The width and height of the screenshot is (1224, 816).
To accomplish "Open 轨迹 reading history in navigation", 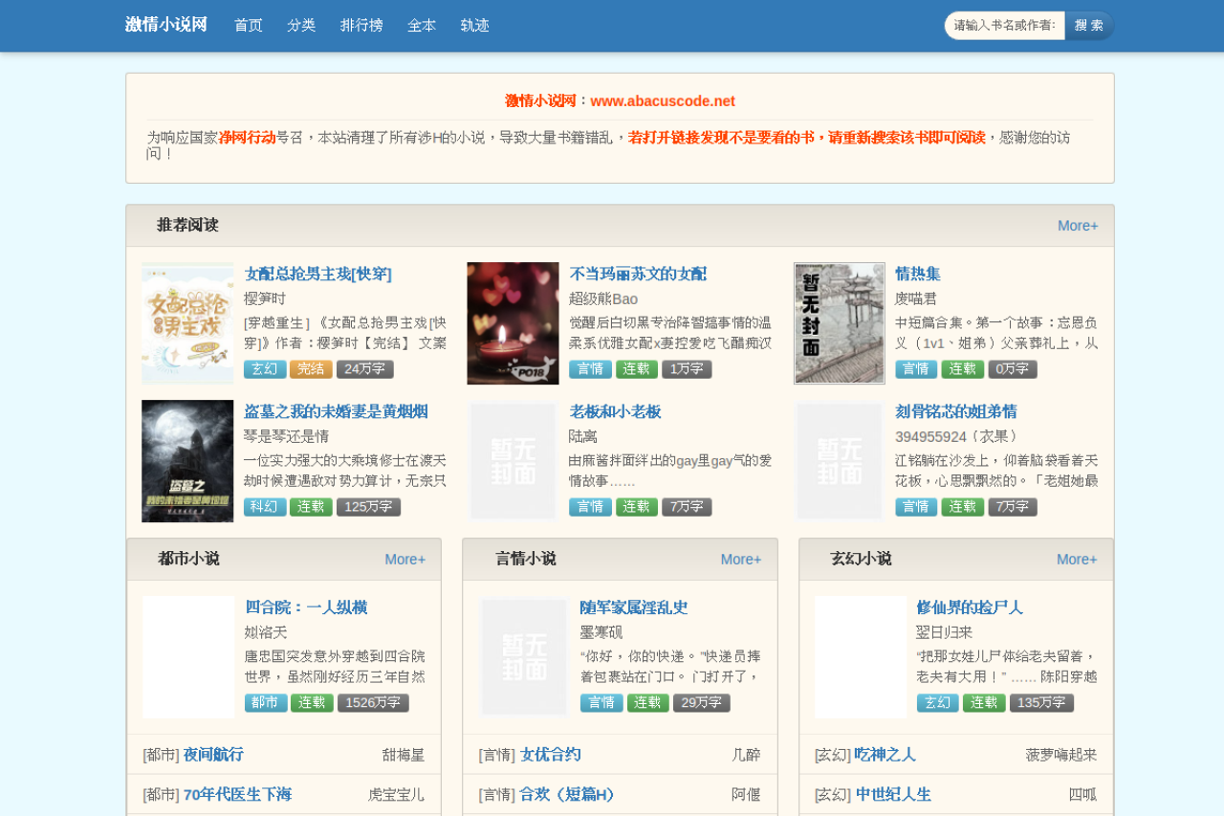I will pos(475,26).
